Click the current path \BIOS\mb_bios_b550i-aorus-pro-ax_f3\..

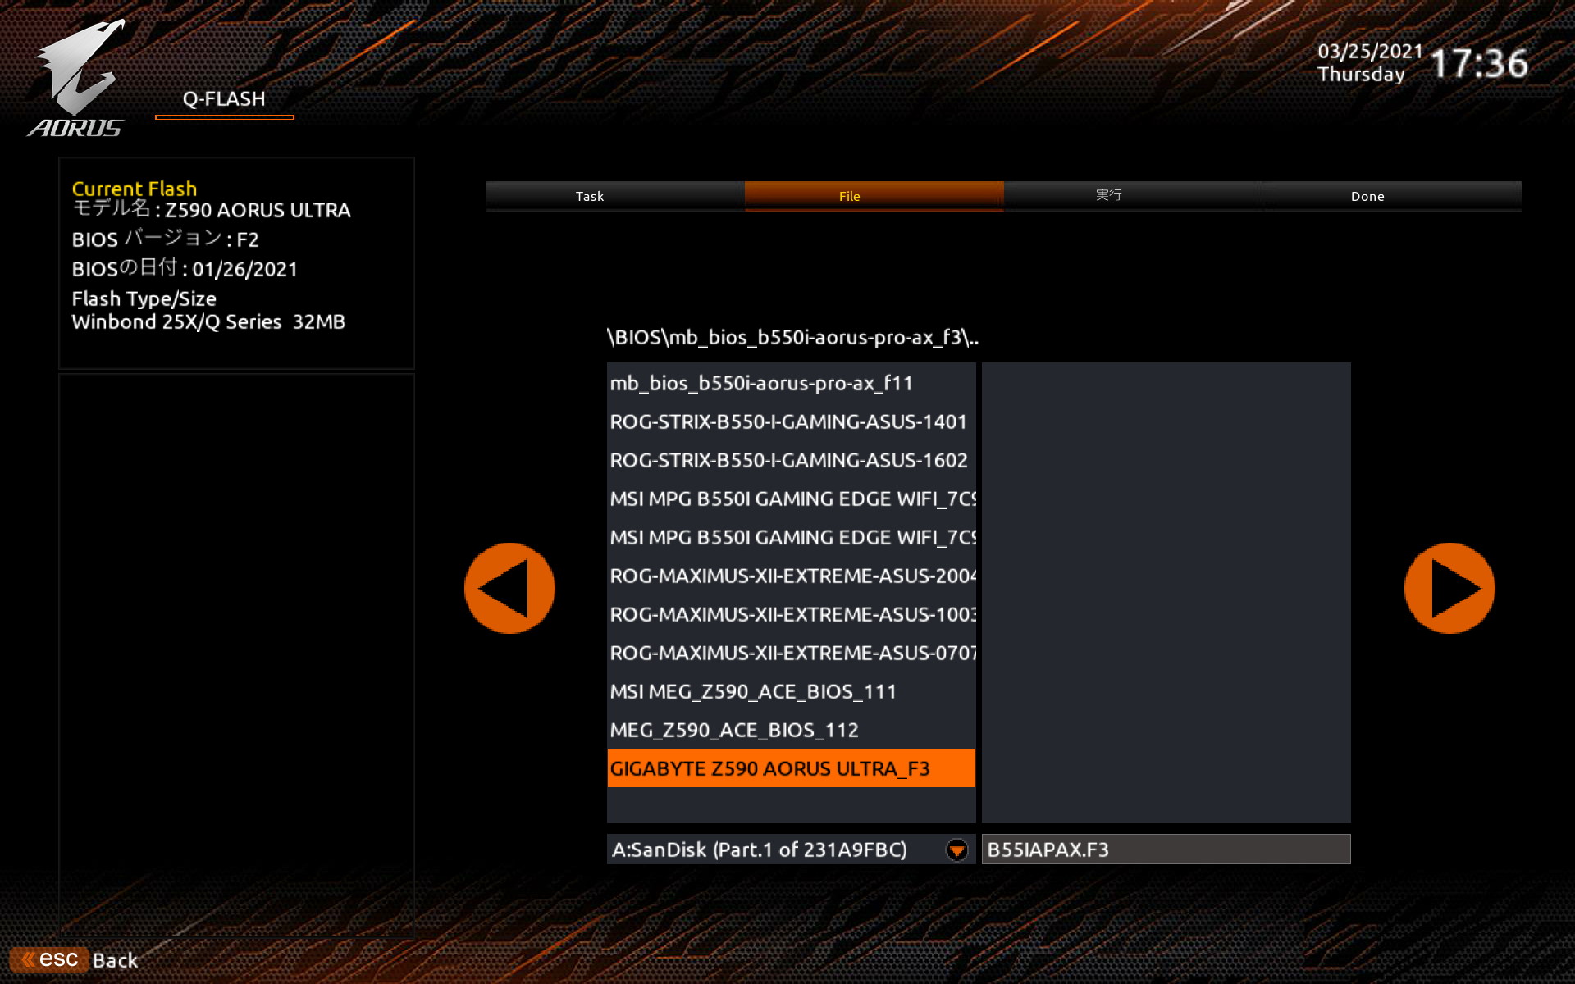792,337
